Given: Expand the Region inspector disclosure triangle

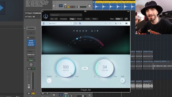Looking at the screenshot, I should [26, 13].
